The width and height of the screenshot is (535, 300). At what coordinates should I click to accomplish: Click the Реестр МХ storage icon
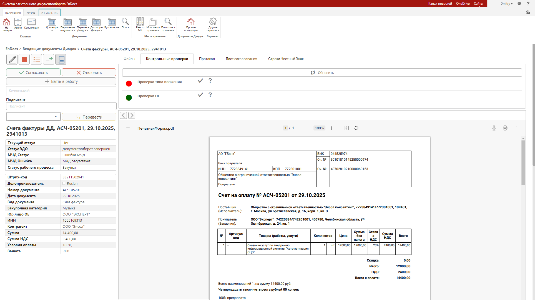140,24
